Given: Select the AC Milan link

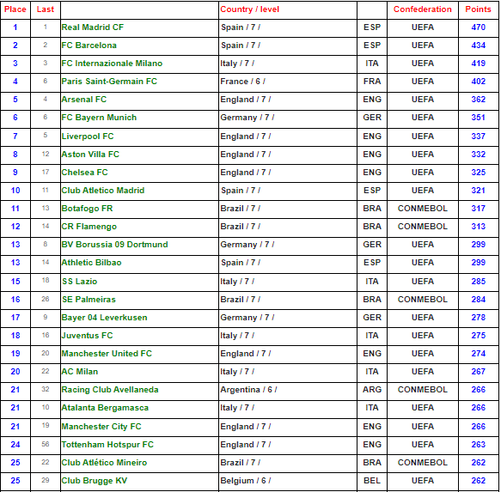Looking at the screenshot, I should [x=80, y=372].
